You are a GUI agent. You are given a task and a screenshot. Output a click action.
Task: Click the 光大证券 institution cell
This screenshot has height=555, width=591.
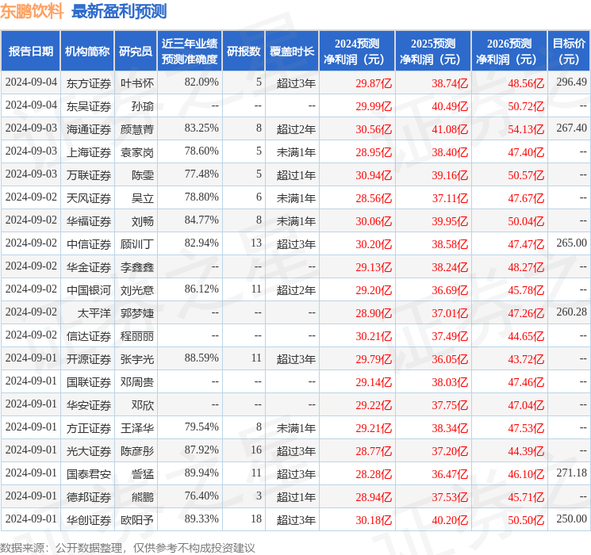[89, 451]
